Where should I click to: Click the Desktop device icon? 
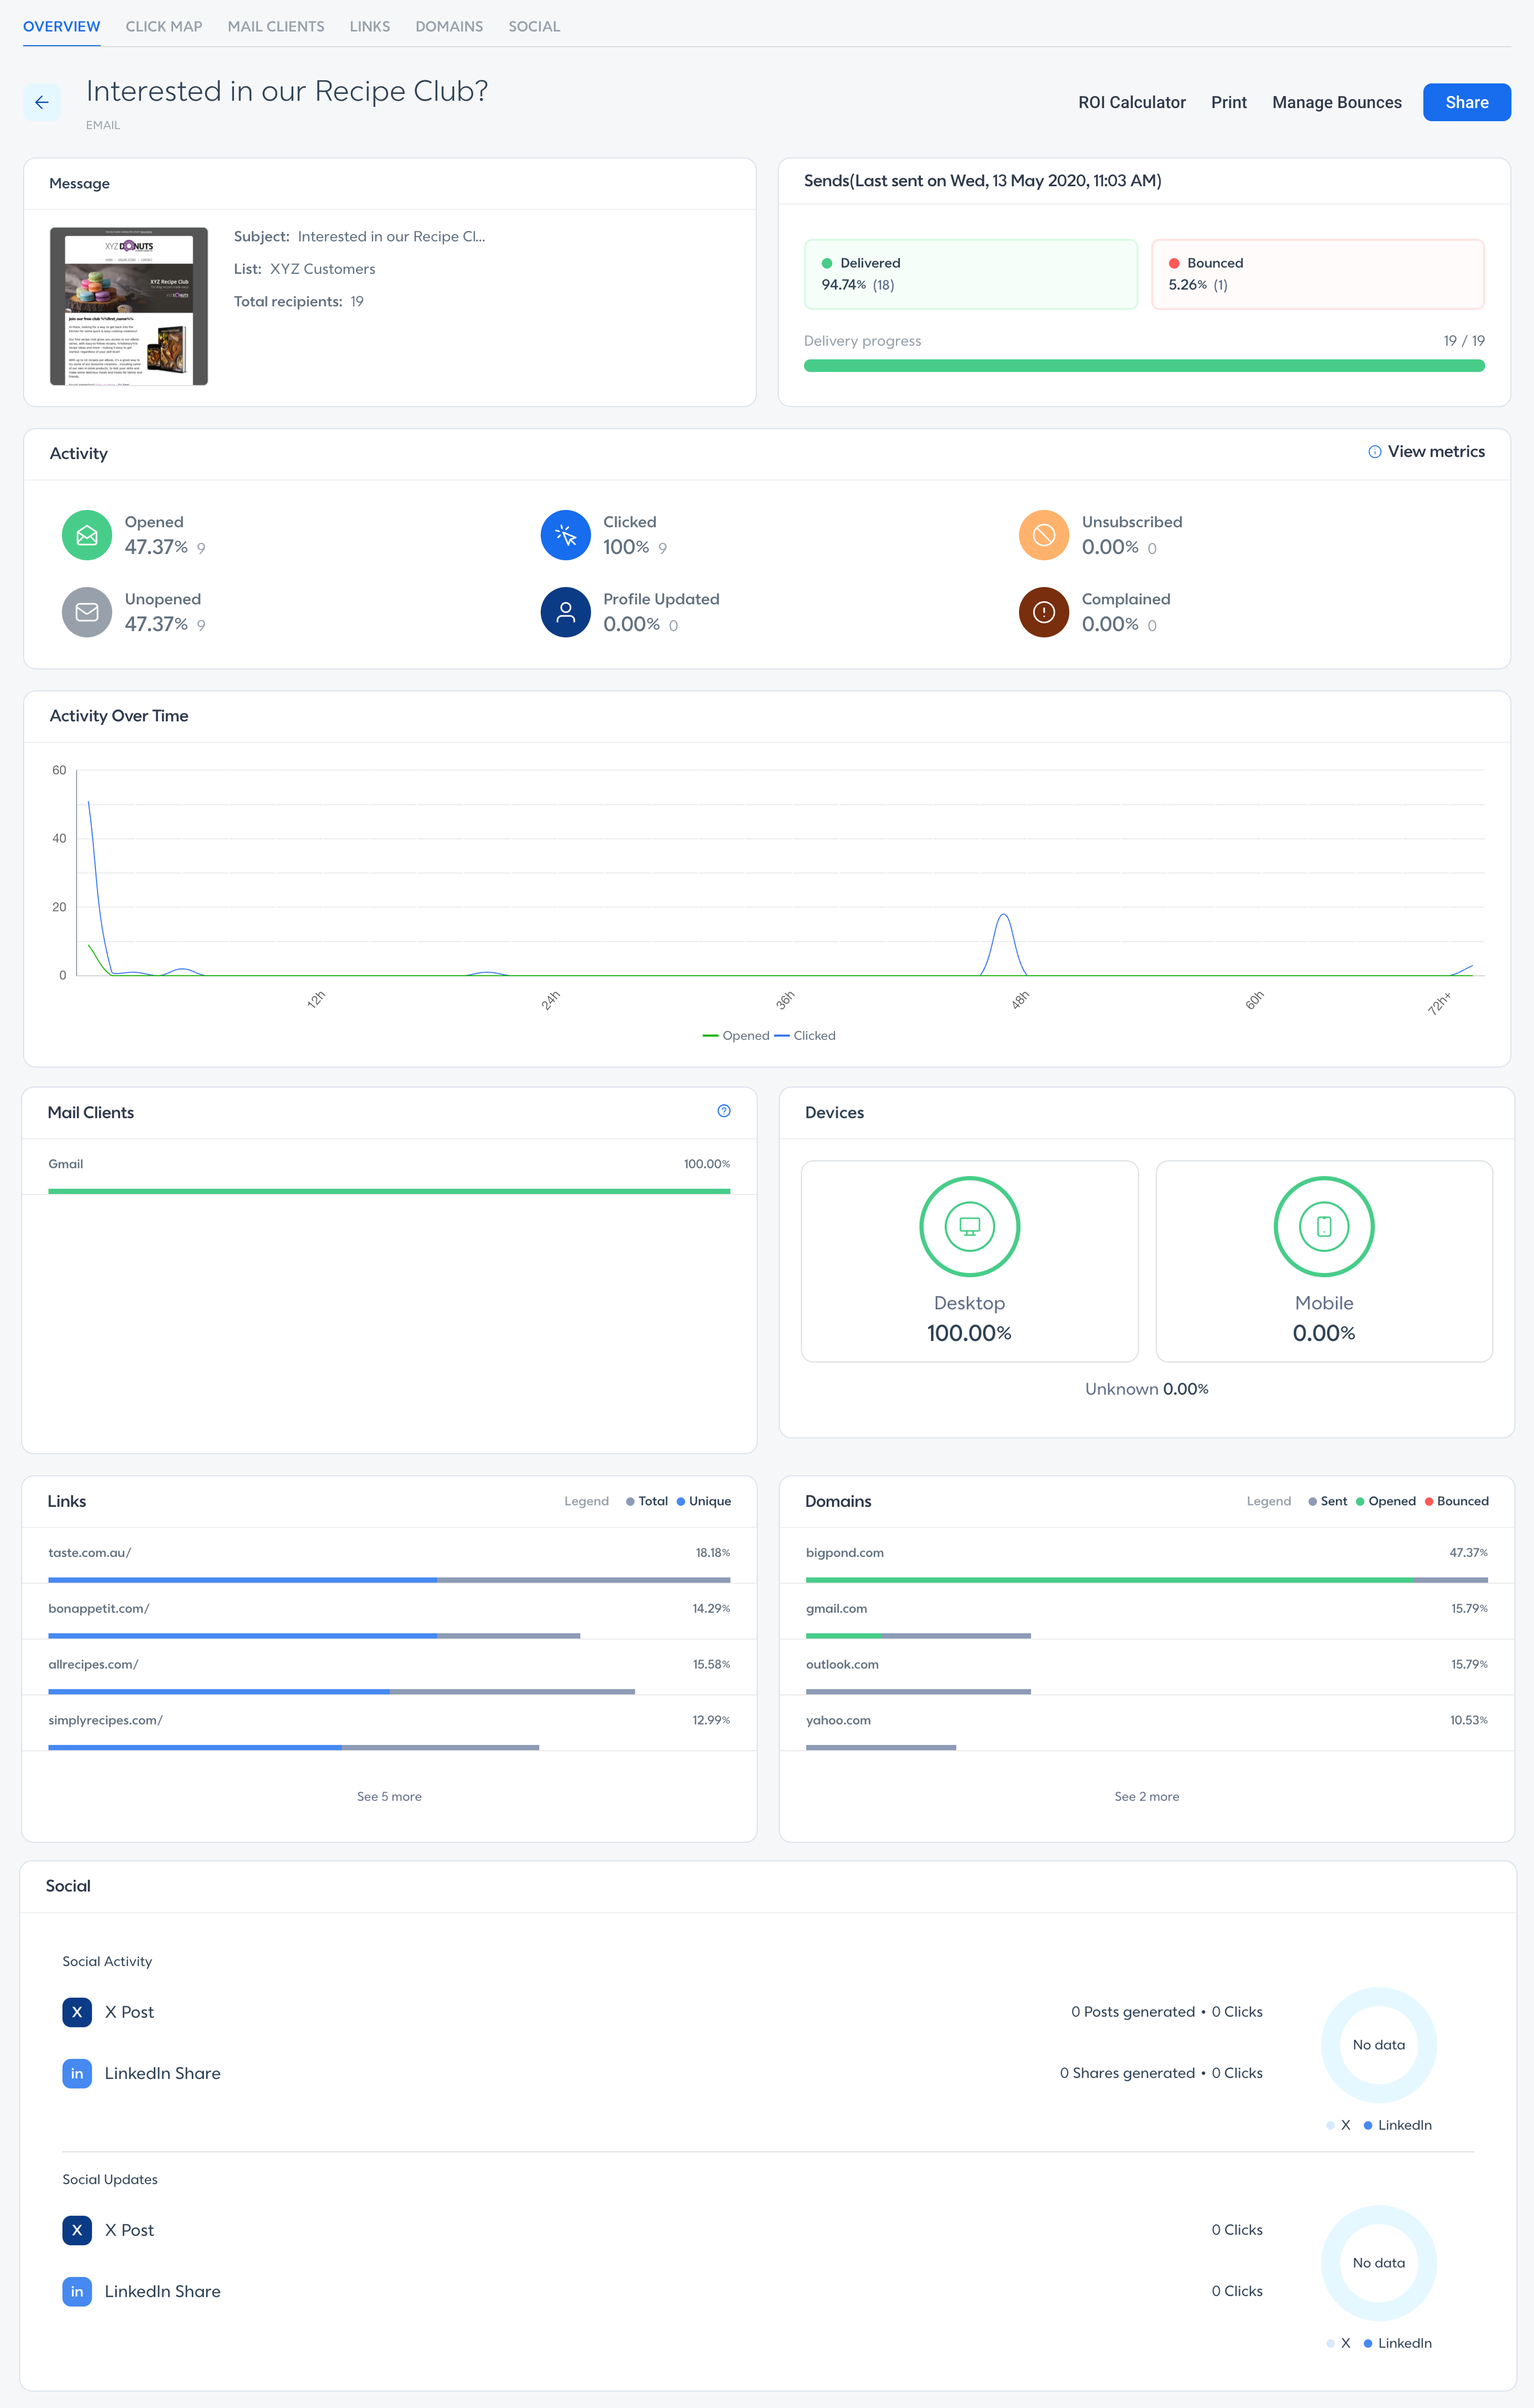[x=969, y=1226]
